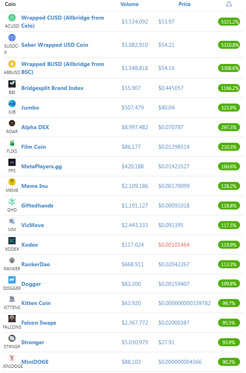
Task: Open the Falcon Swaps coin link
Action: pos(39,323)
